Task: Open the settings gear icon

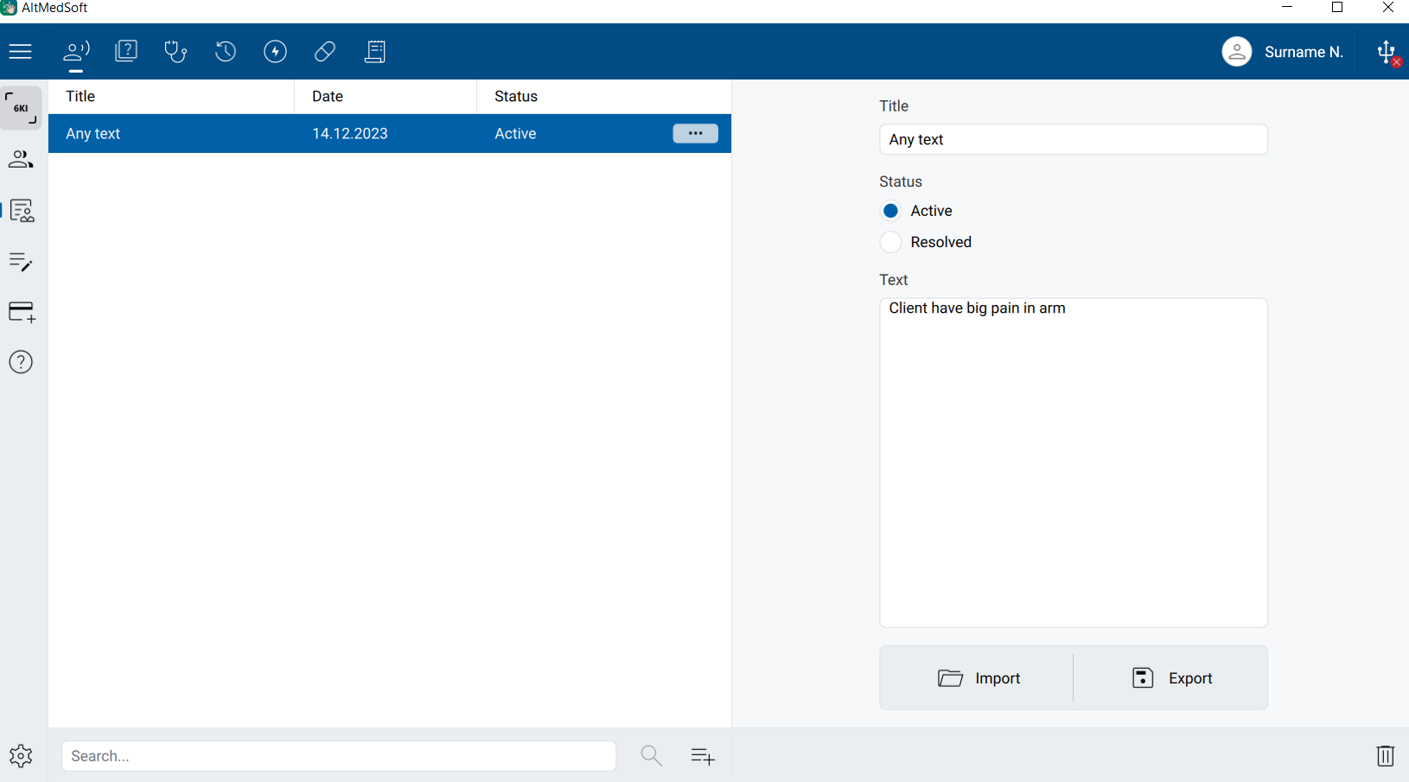Action: click(x=21, y=756)
